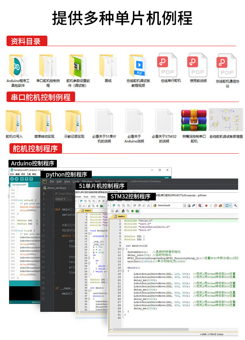This screenshot has height=340, width=245.
Task: Open the 使用前说明 PDF document
Action: tap(198, 66)
